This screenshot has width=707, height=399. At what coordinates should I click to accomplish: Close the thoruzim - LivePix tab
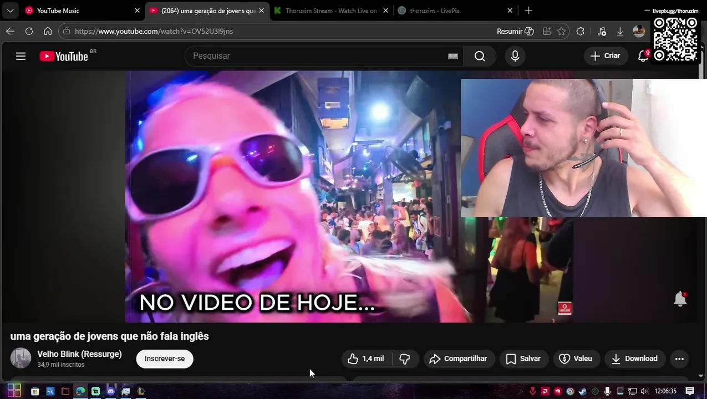coord(510,11)
